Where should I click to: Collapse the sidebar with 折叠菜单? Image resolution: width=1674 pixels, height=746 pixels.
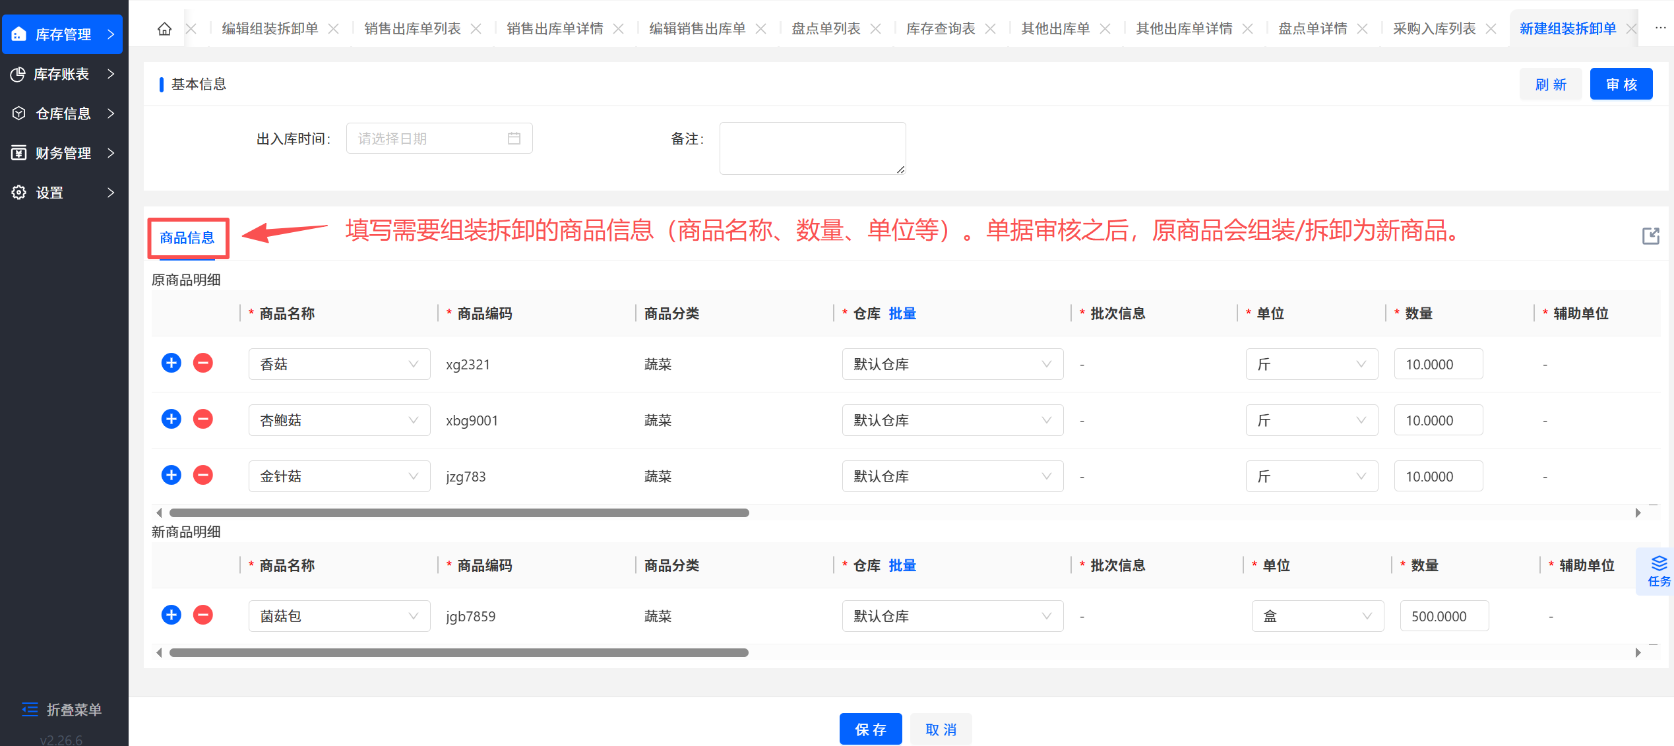pos(62,710)
